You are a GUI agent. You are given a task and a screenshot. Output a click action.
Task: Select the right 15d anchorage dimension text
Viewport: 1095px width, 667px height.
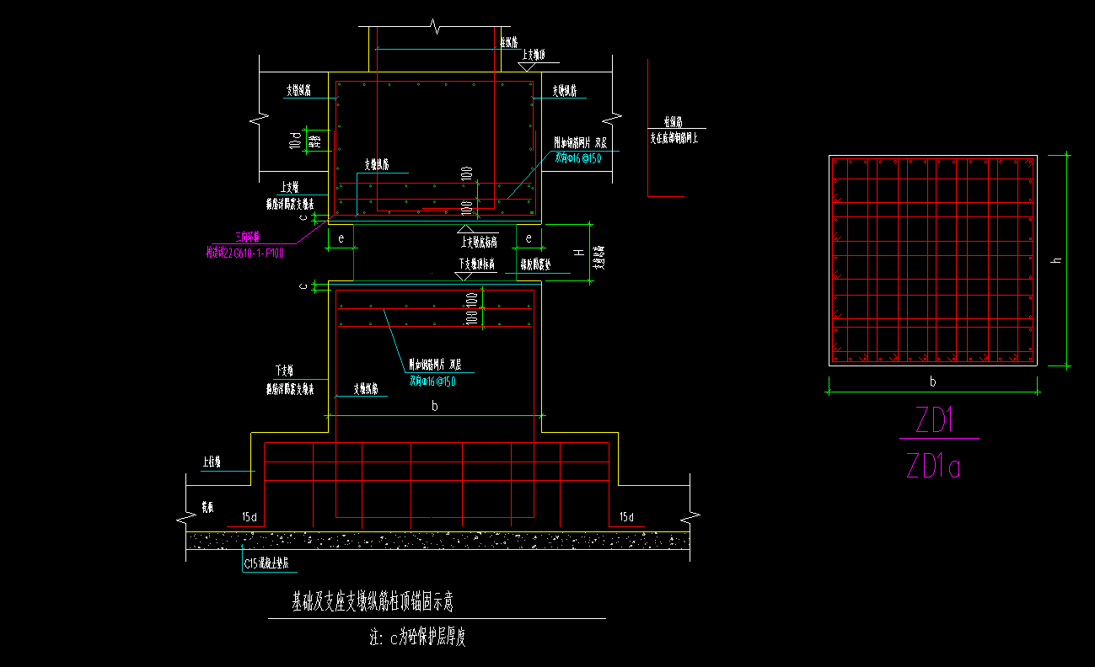click(x=626, y=516)
